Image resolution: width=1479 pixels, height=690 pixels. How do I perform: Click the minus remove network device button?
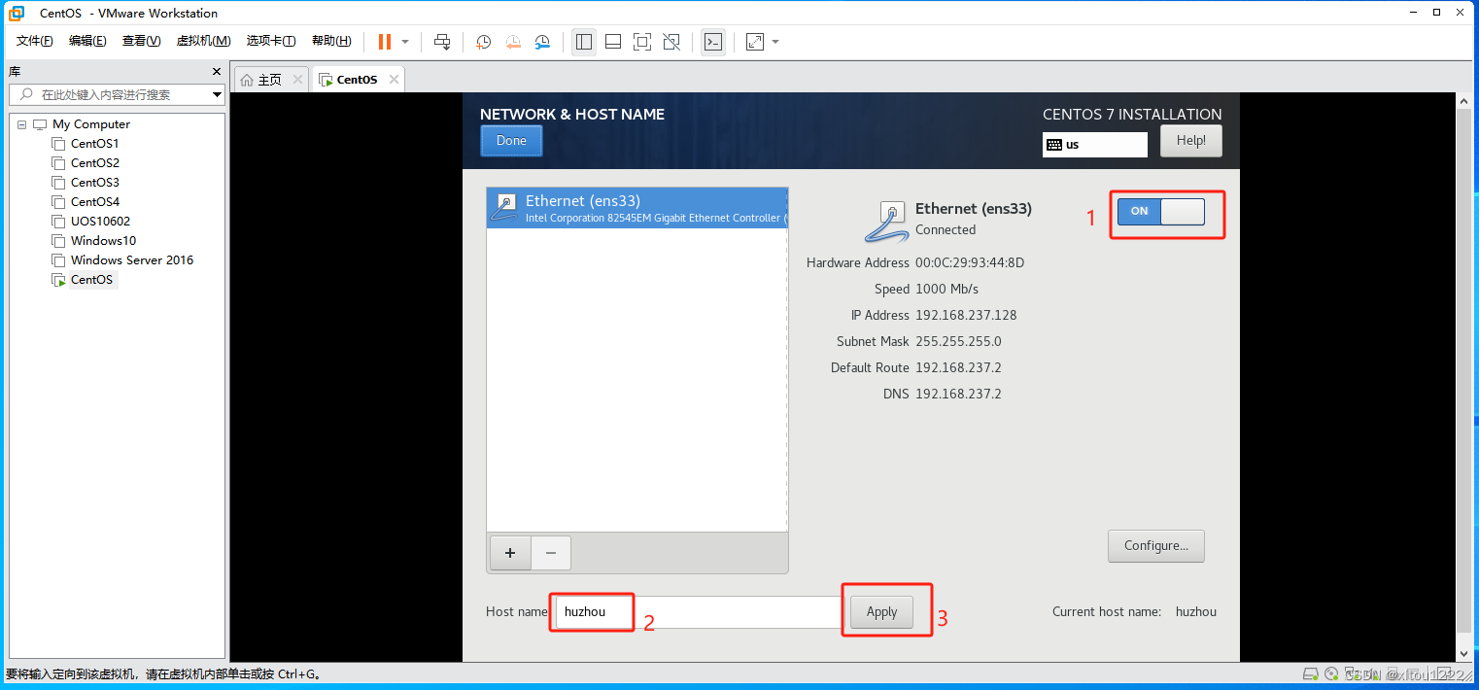click(x=551, y=553)
